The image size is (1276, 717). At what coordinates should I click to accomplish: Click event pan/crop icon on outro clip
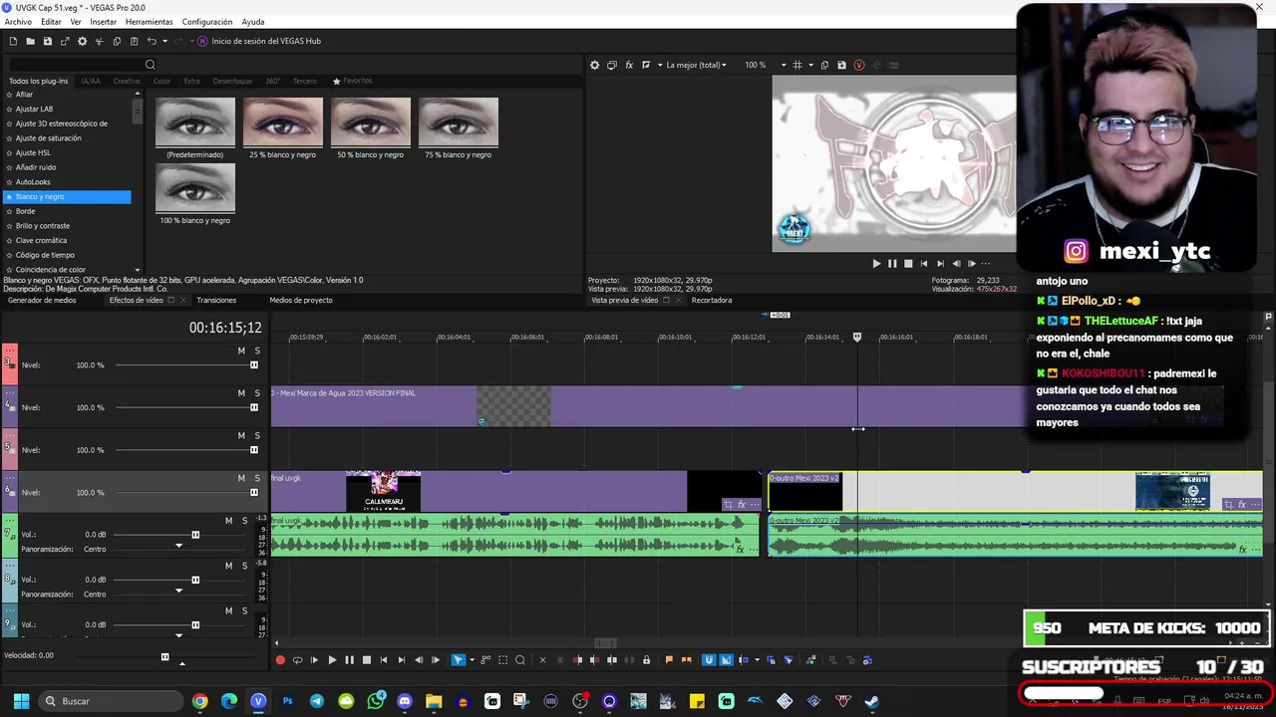(x=1229, y=505)
